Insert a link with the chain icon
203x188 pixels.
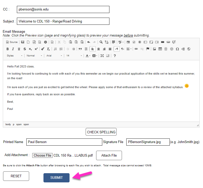(136, 49)
